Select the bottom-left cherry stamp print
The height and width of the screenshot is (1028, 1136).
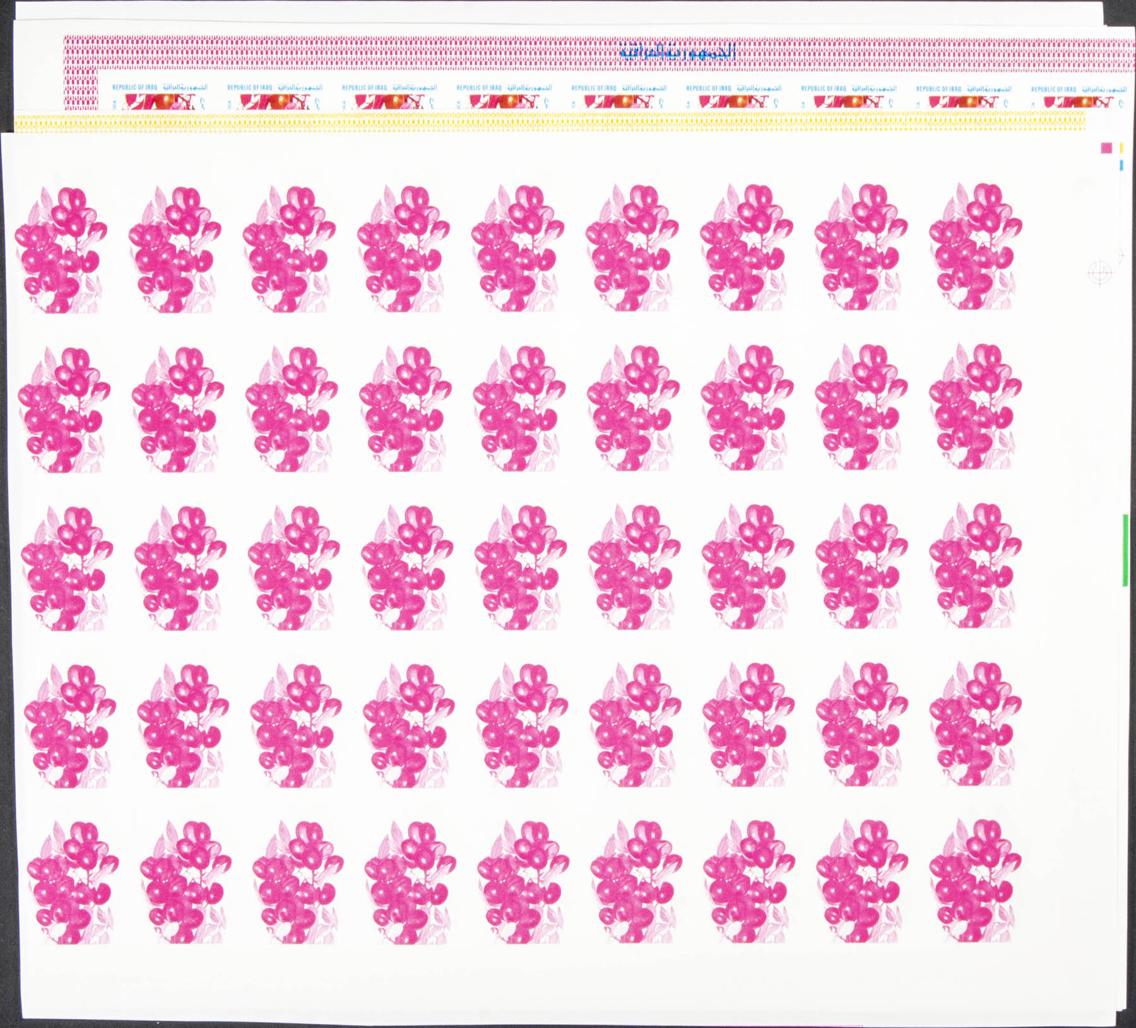pyautogui.click(x=73, y=882)
